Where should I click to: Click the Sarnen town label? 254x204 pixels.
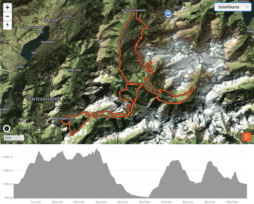[51, 20]
